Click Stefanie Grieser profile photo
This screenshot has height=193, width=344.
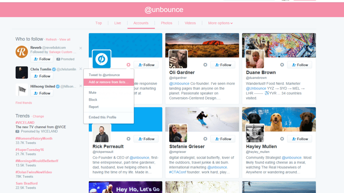[178, 133]
